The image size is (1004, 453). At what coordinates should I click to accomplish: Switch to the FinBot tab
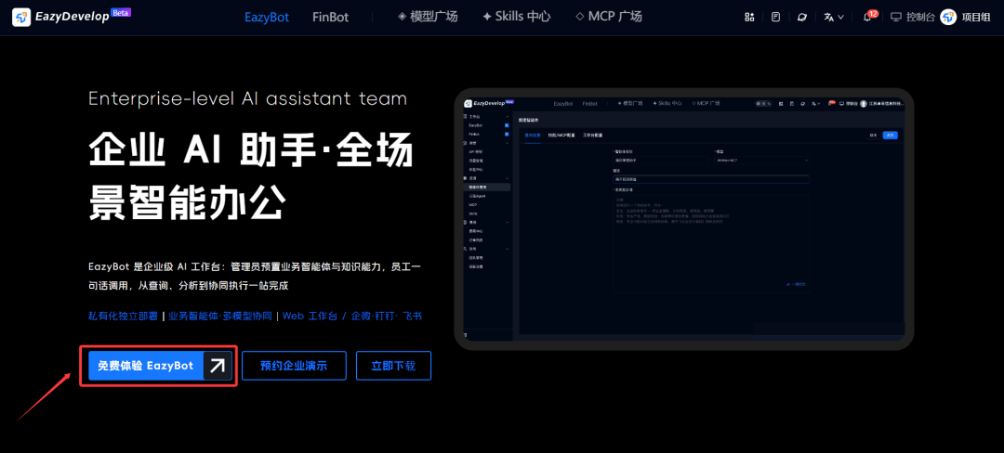pyautogui.click(x=330, y=18)
